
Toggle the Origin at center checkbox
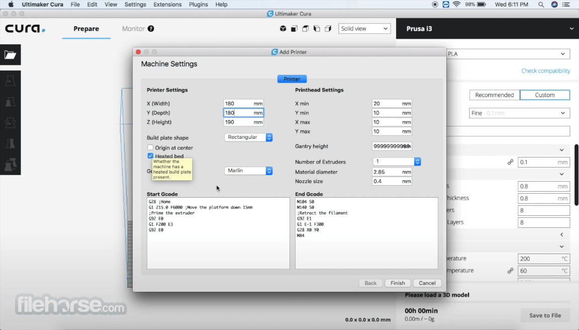pos(150,147)
